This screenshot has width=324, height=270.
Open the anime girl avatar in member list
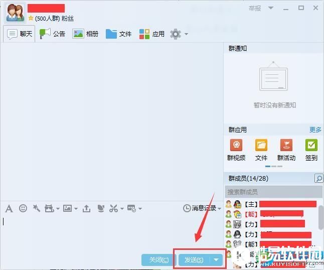click(237, 224)
